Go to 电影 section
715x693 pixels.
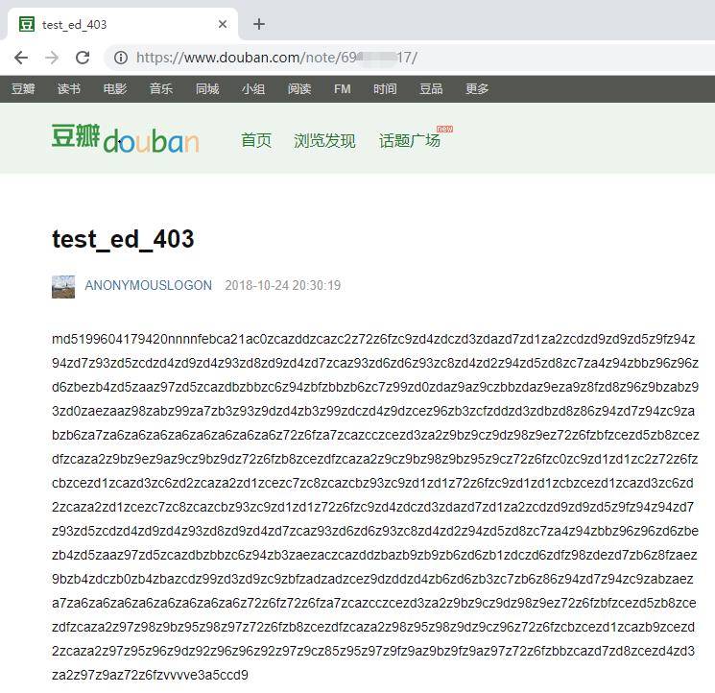pos(115,88)
